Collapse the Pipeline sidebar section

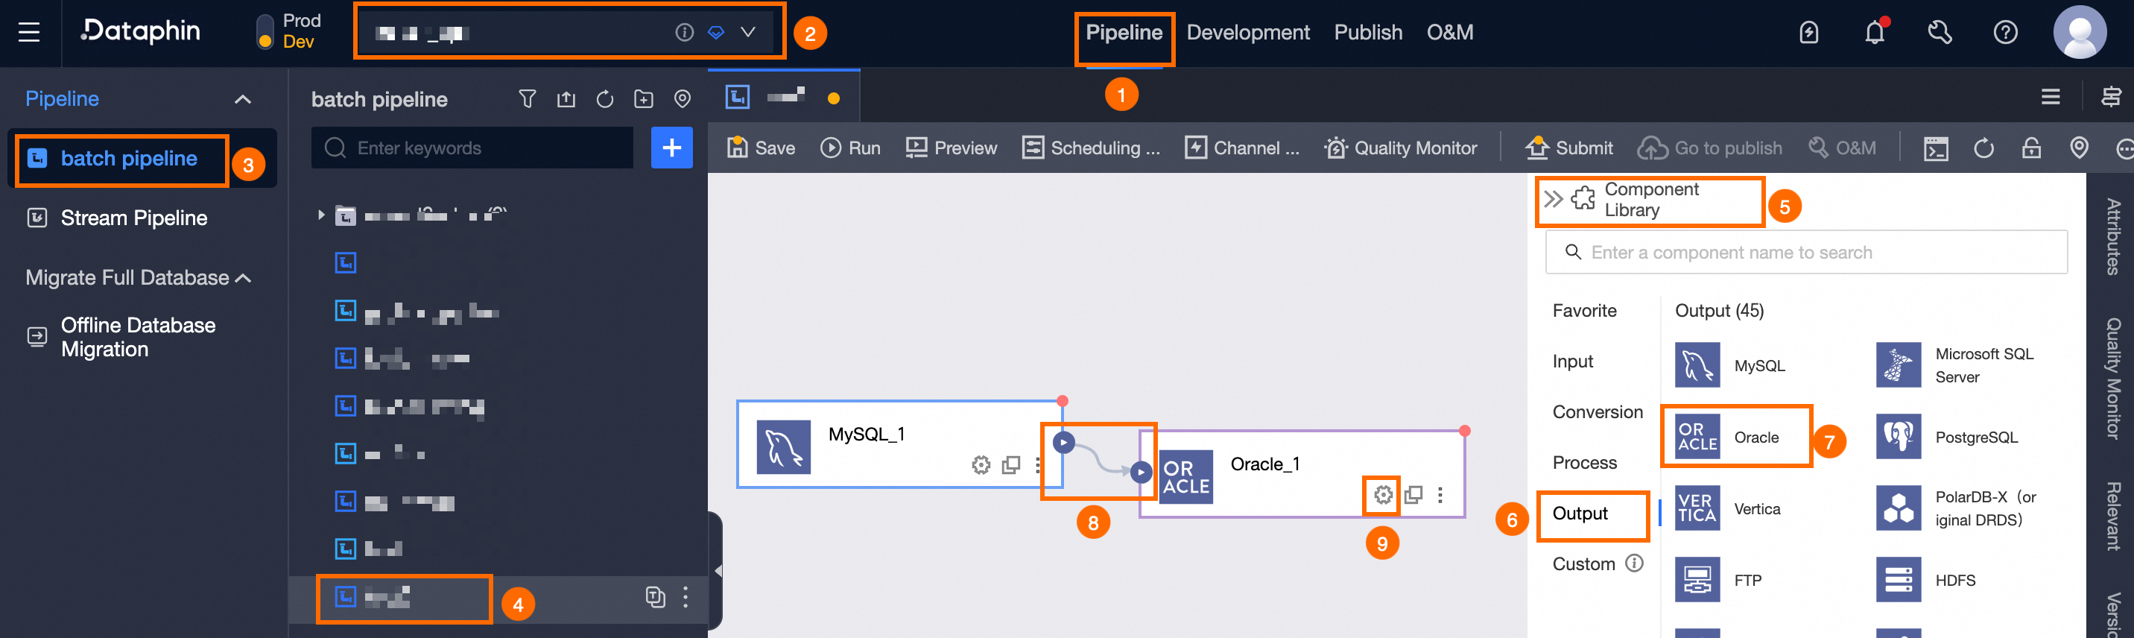coord(243,99)
